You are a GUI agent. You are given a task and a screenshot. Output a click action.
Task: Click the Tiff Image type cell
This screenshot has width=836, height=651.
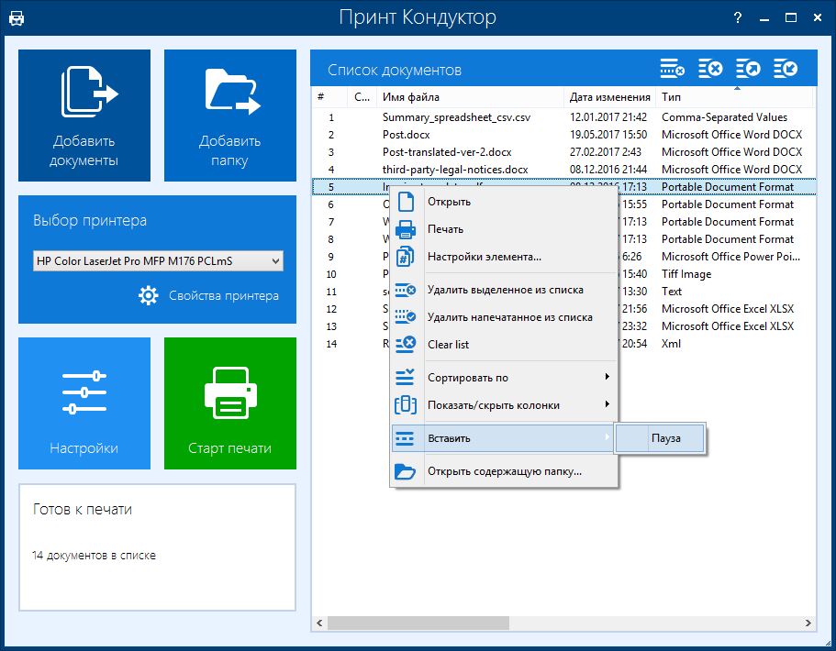pyautogui.click(x=686, y=274)
